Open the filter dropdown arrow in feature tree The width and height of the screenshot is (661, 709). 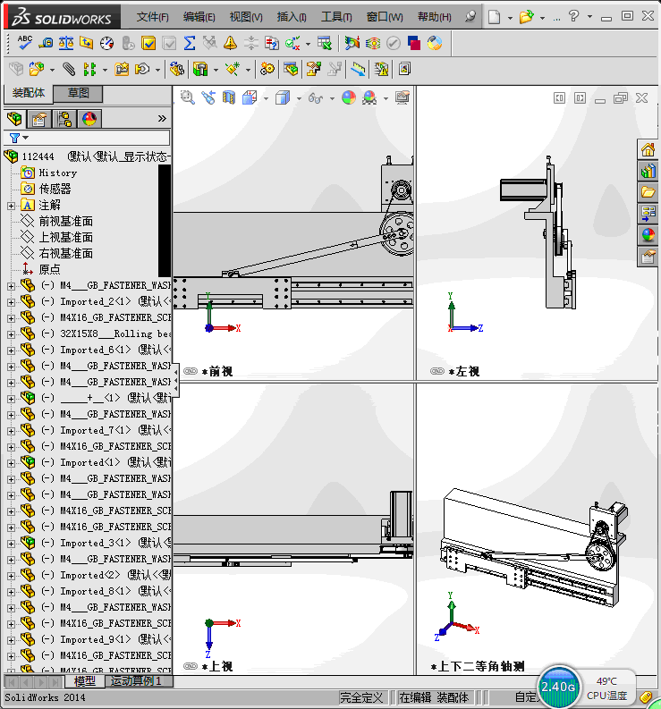[x=25, y=138]
